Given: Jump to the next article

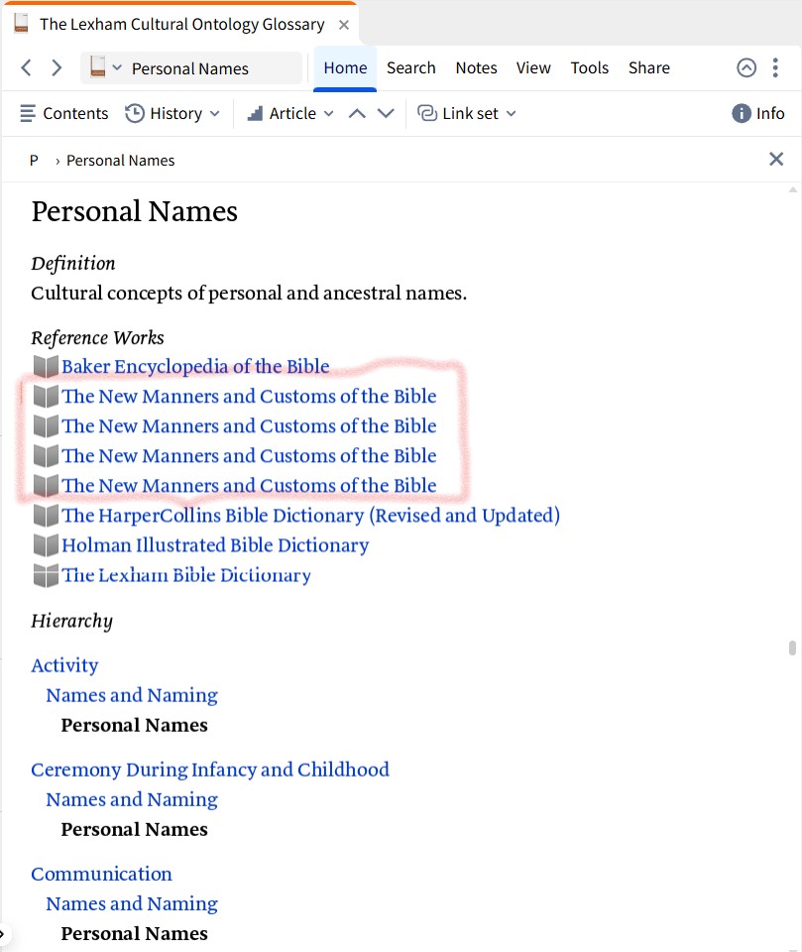Looking at the screenshot, I should 386,113.
